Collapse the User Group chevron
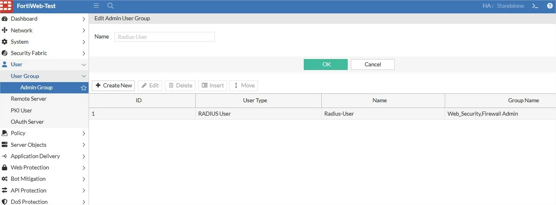The width and height of the screenshot is (556, 205). pos(83,76)
